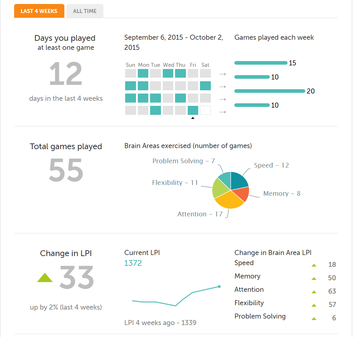Open the All Time tab
The image size is (353, 337).
pos(85,11)
